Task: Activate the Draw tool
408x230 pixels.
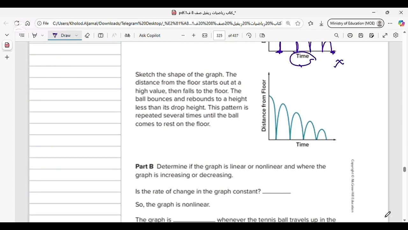Action: point(62,35)
